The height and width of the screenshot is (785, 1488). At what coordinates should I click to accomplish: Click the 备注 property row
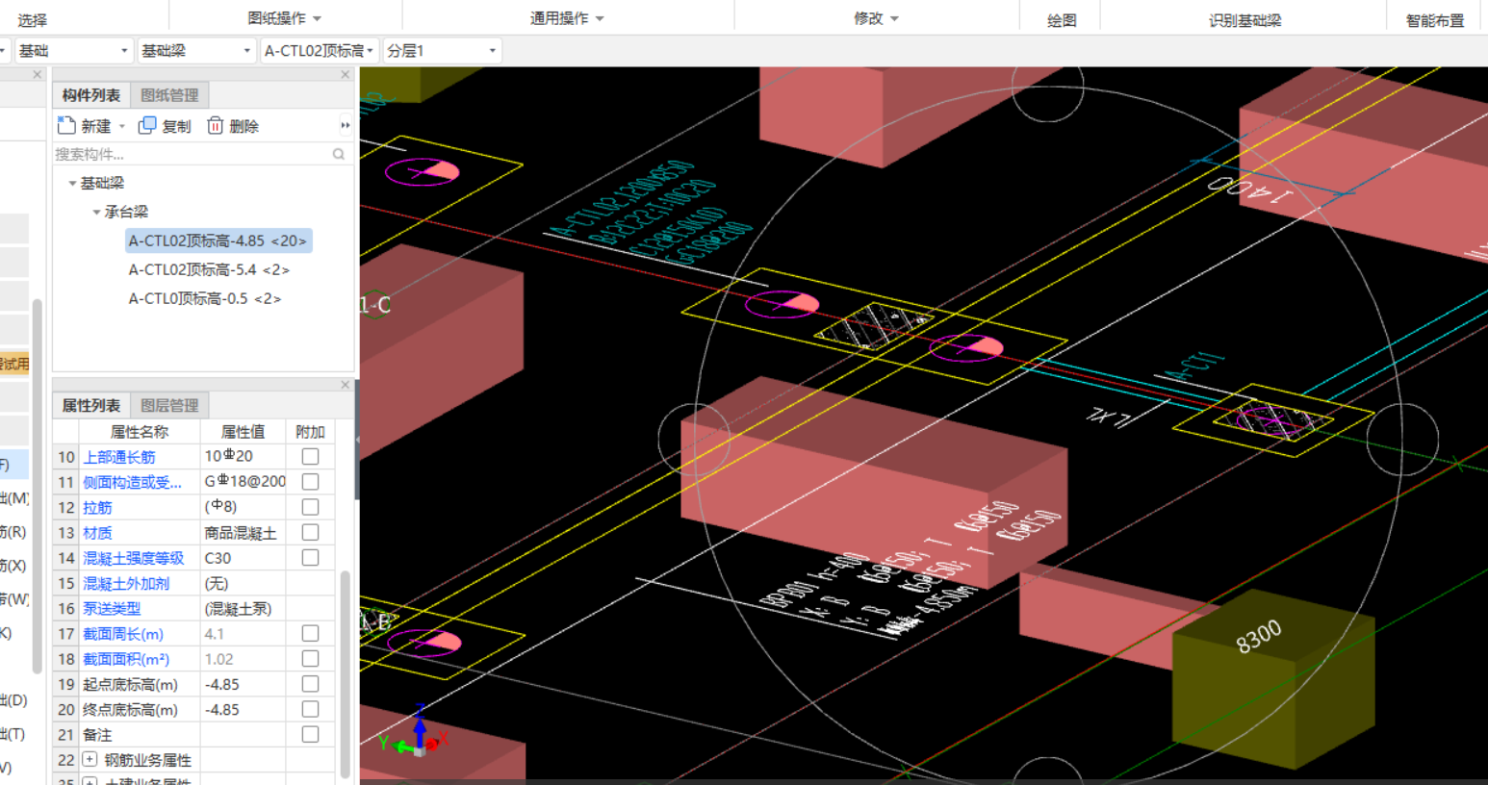[194, 735]
